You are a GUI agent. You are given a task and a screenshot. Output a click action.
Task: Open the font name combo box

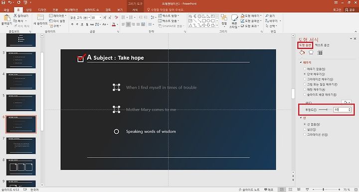point(80,17)
